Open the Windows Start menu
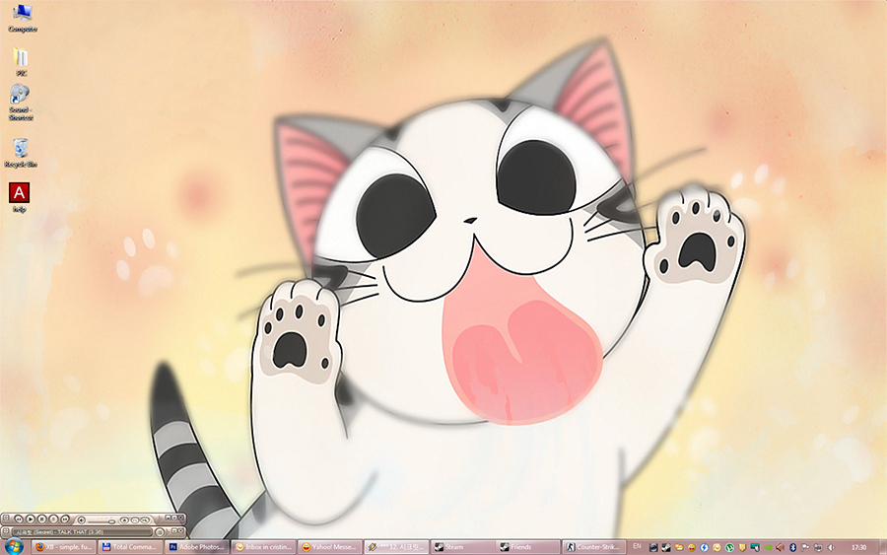 [14, 547]
